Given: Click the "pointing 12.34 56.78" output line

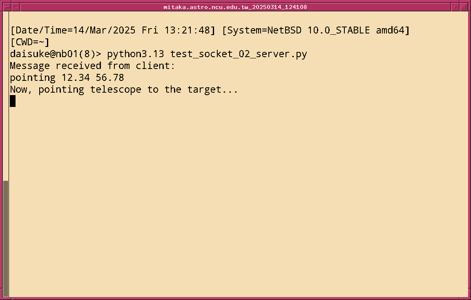Looking at the screenshot, I should tap(67, 78).
